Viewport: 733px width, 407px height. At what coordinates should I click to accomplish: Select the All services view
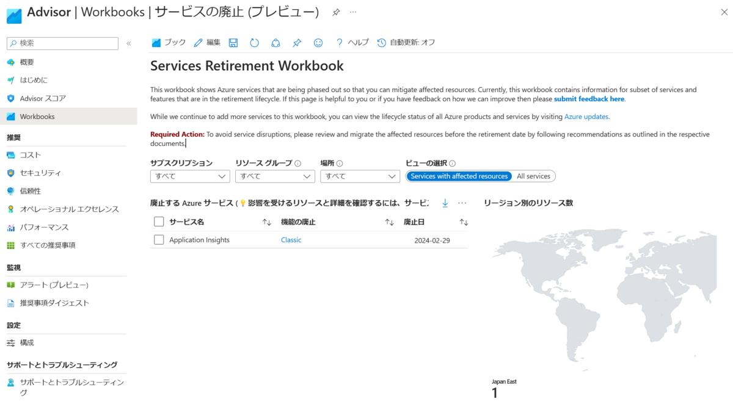pos(533,176)
